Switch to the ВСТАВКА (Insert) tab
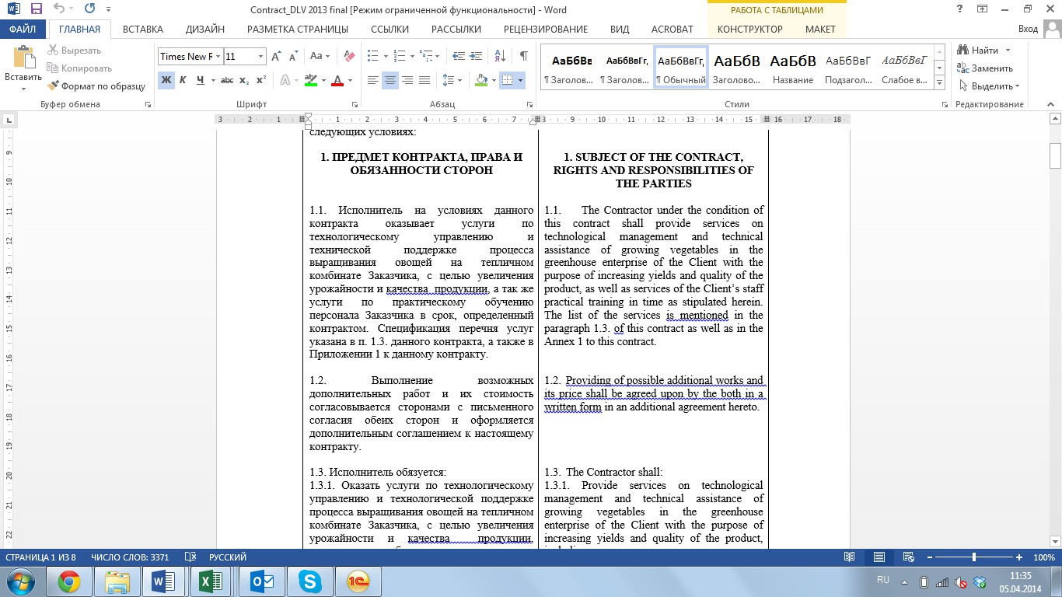This screenshot has height=597, width=1062. click(142, 30)
